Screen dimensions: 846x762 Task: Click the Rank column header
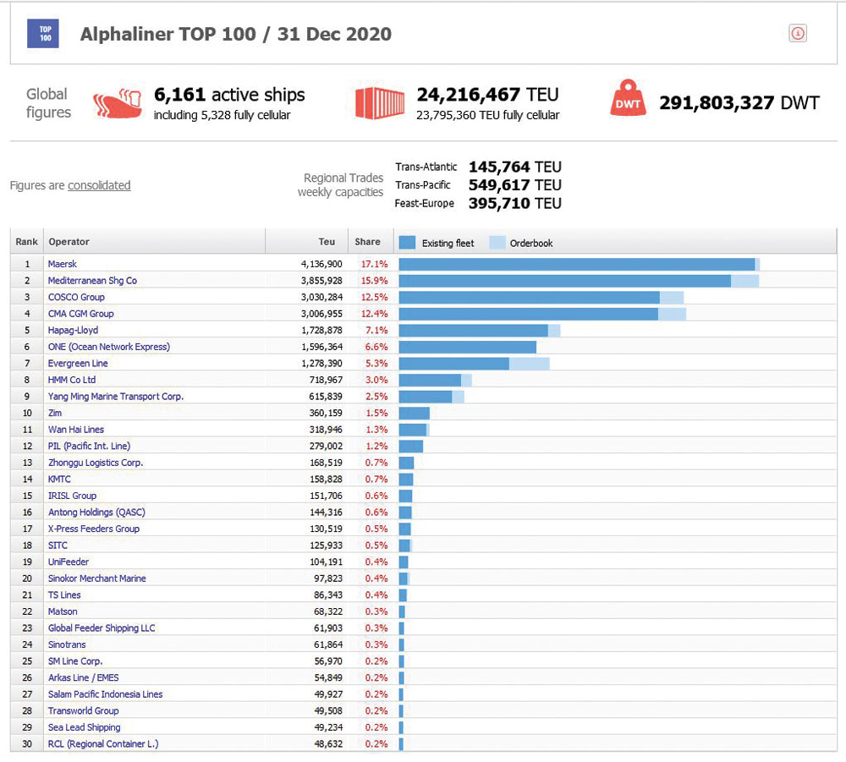(x=26, y=242)
